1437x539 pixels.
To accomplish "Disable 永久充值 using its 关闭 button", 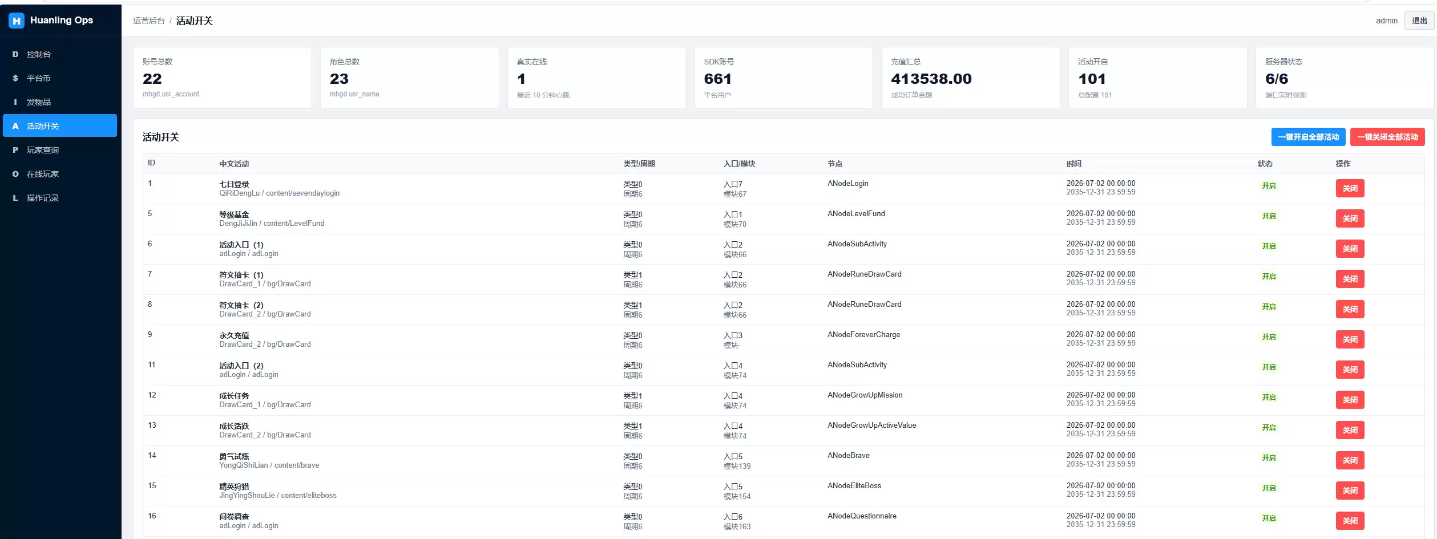I will (x=1350, y=339).
